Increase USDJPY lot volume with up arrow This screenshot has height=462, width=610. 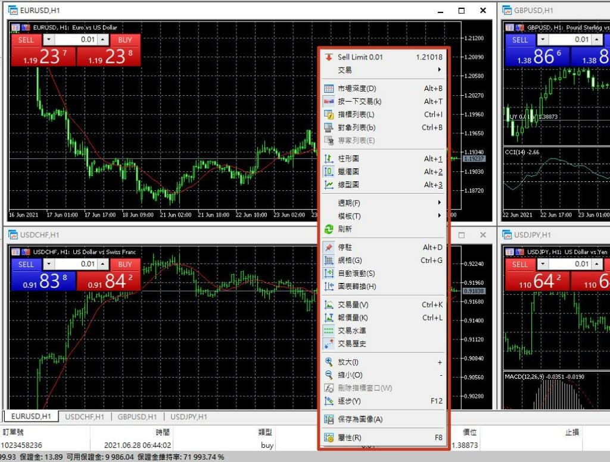(x=597, y=264)
